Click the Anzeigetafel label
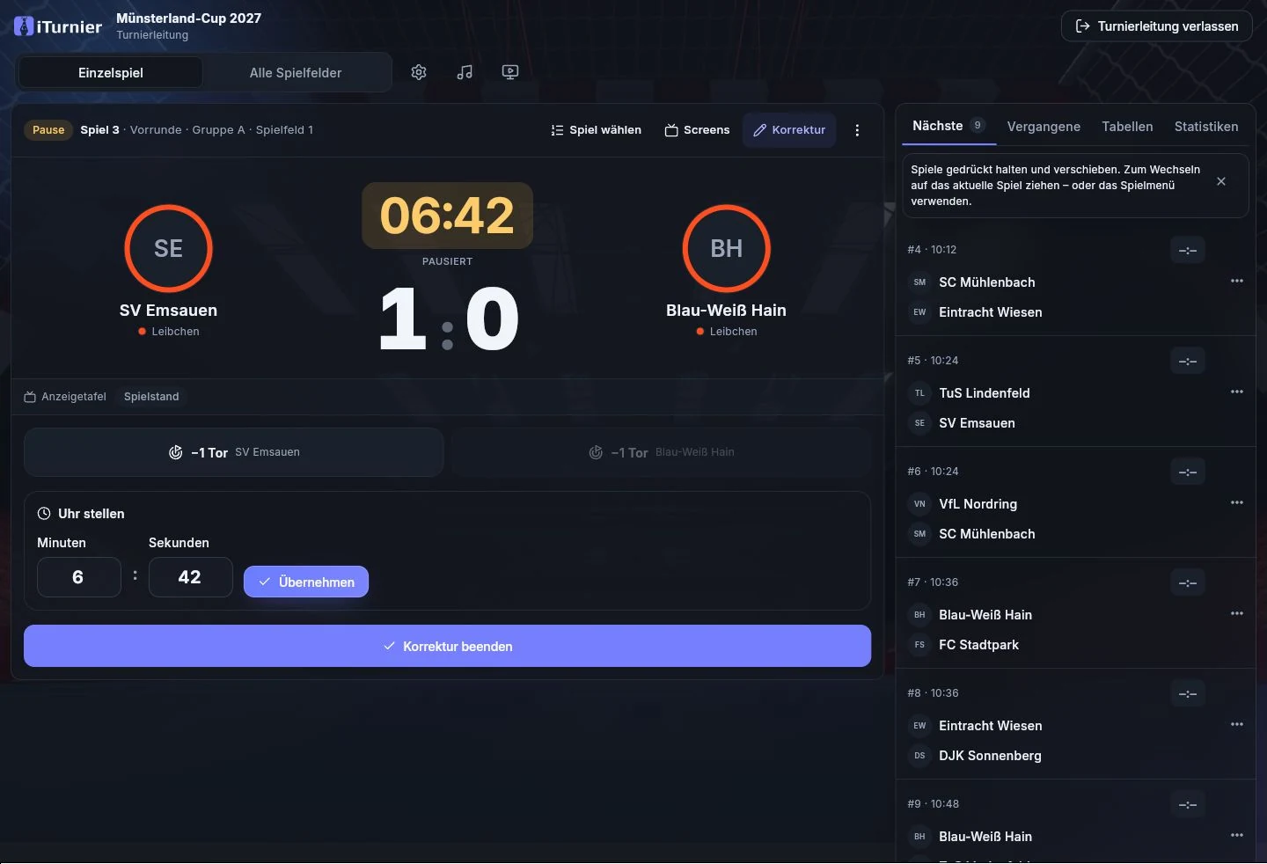This screenshot has width=1267, height=864. tap(65, 397)
